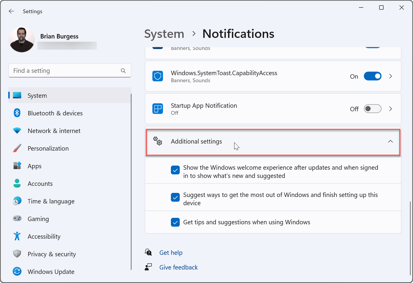Click the back arrow button
The width and height of the screenshot is (413, 283).
coord(11,11)
